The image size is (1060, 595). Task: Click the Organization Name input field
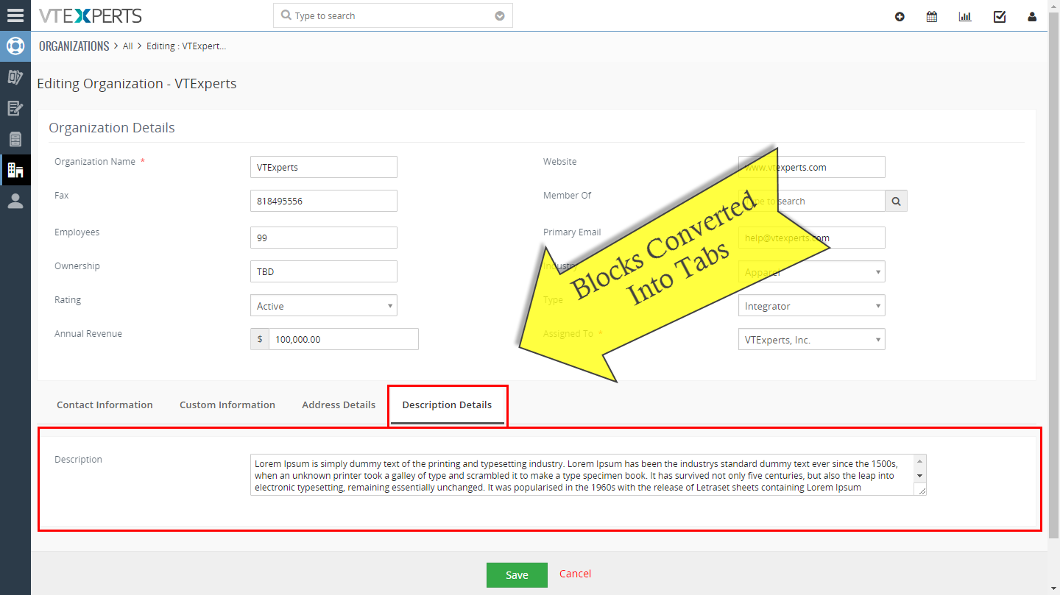(x=324, y=167)
